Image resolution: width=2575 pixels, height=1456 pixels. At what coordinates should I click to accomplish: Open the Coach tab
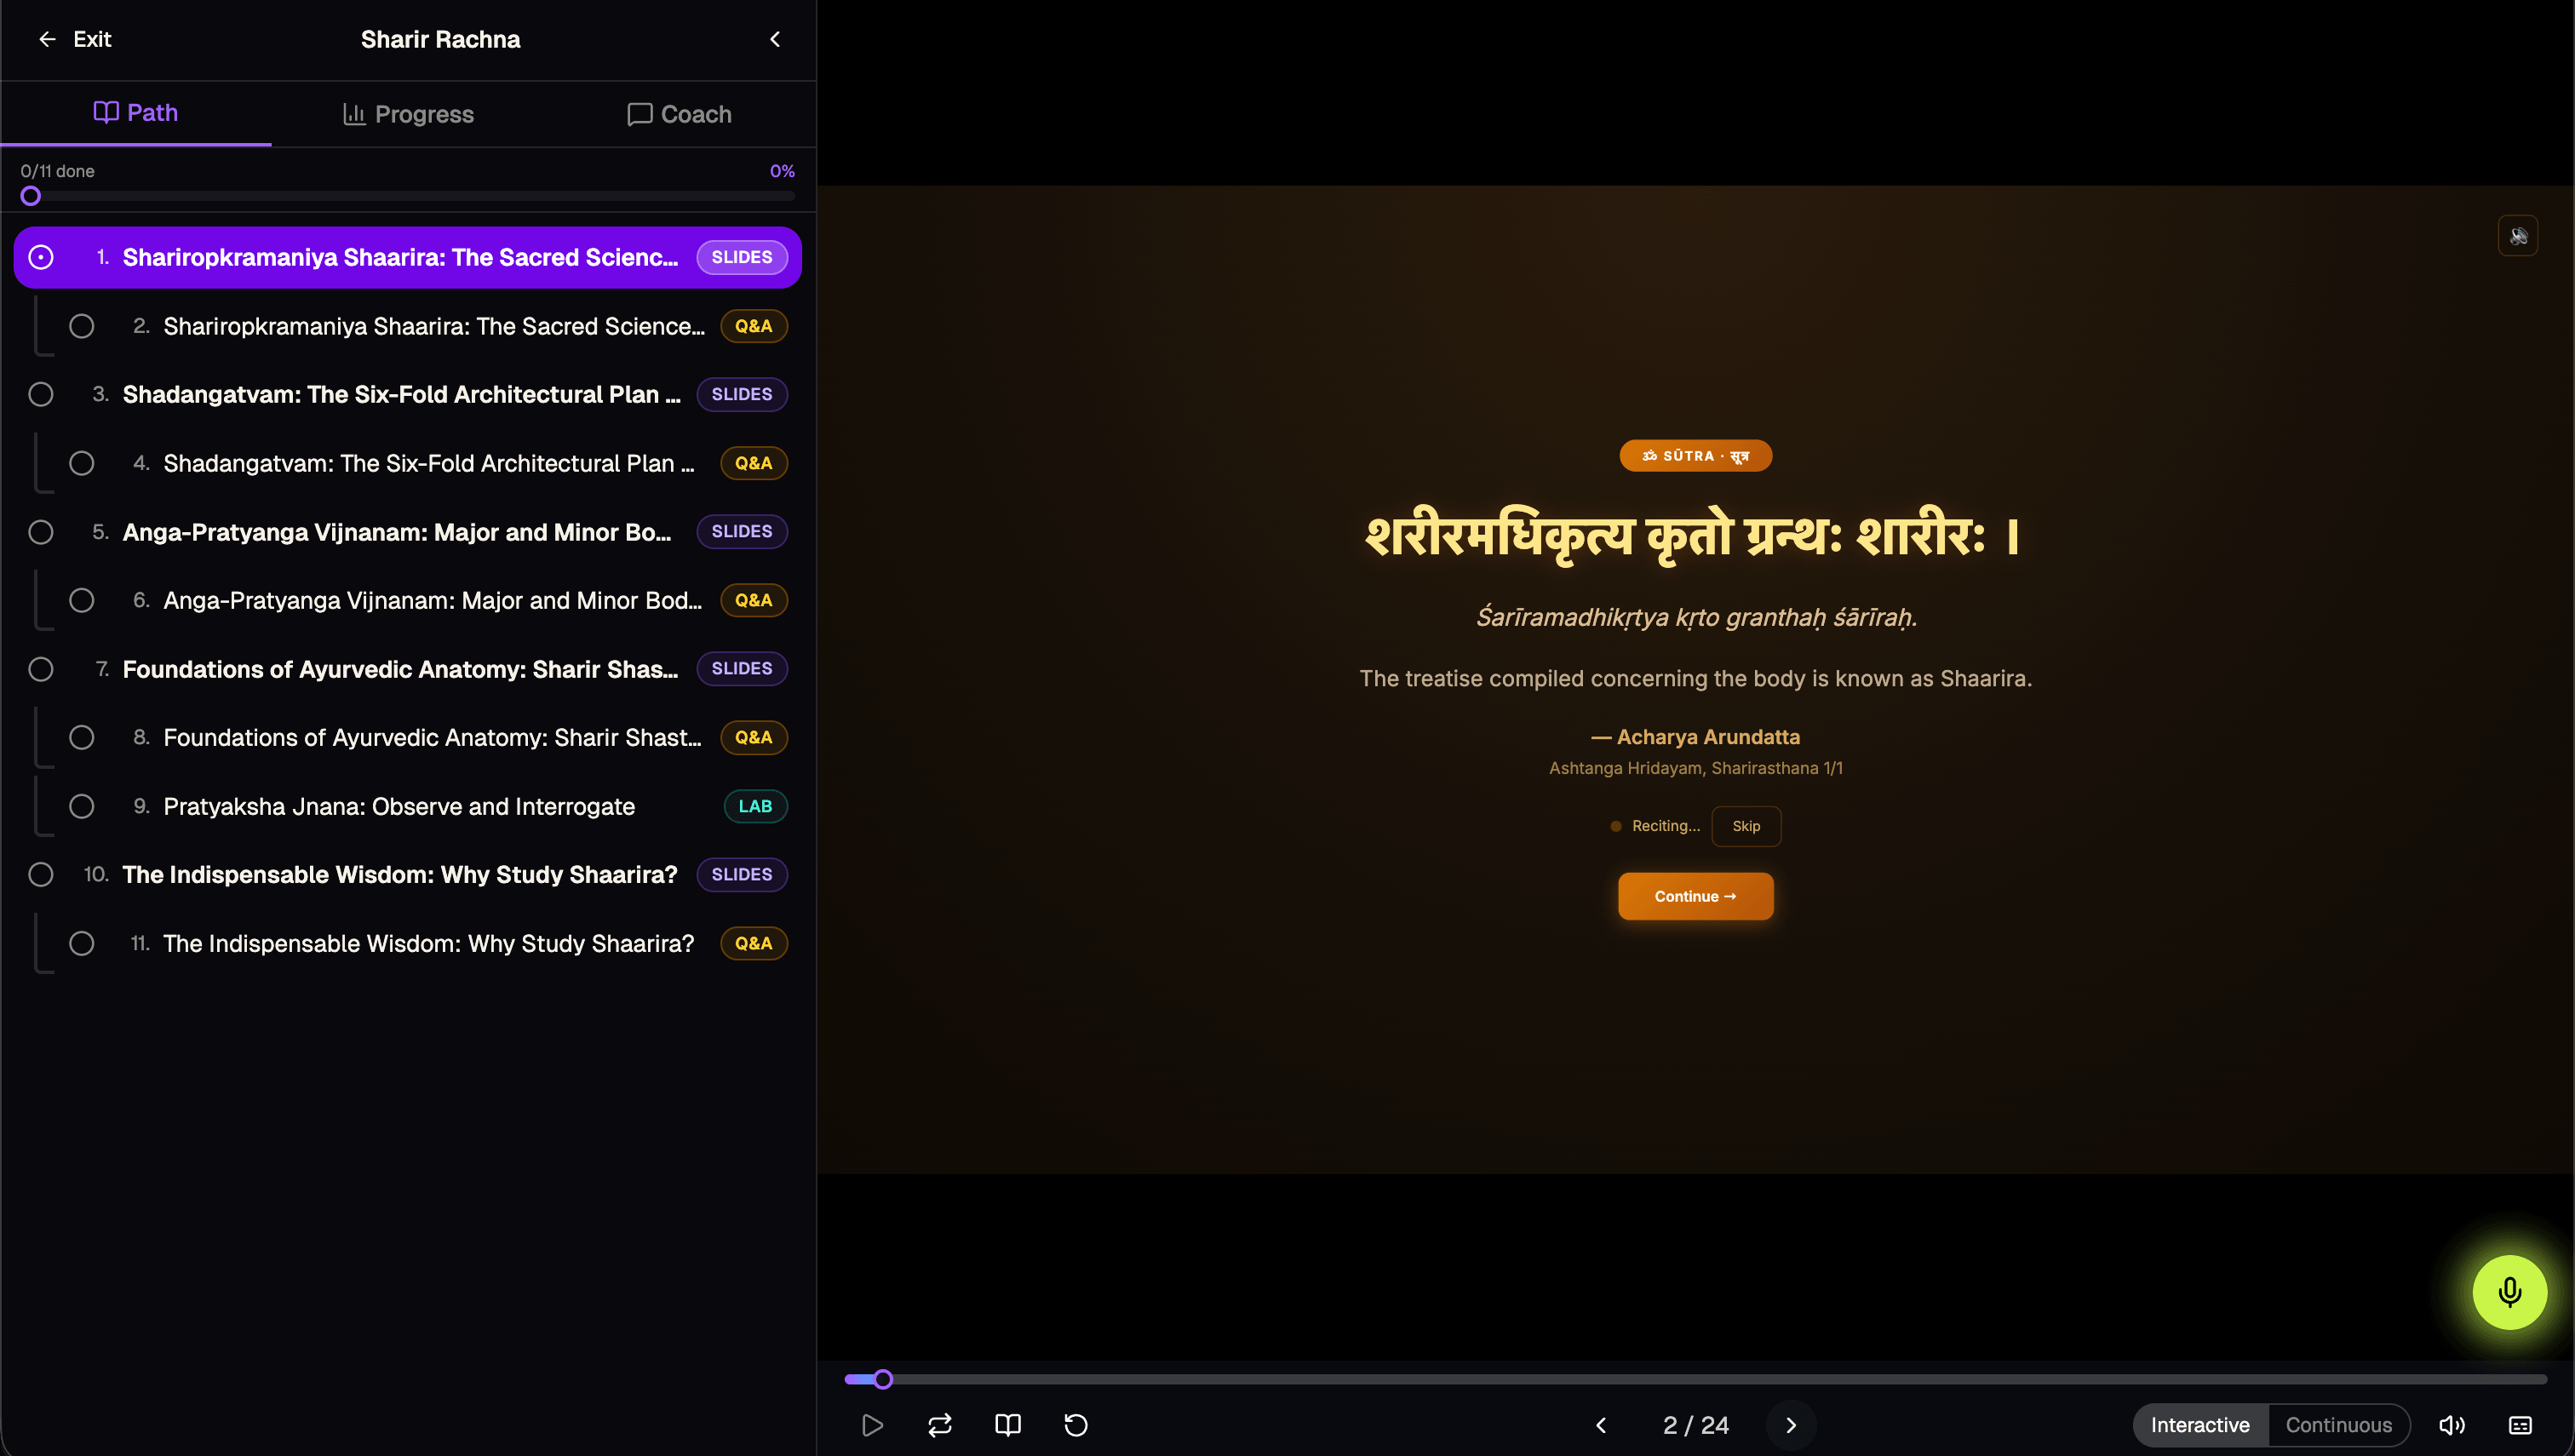(x=679, y=114)
